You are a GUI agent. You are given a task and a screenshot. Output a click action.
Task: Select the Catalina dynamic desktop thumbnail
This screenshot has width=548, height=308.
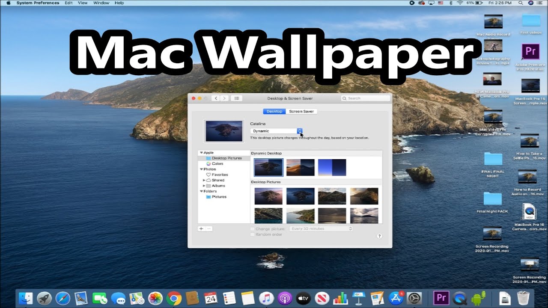pyautogui.click(x=268, y=168)
